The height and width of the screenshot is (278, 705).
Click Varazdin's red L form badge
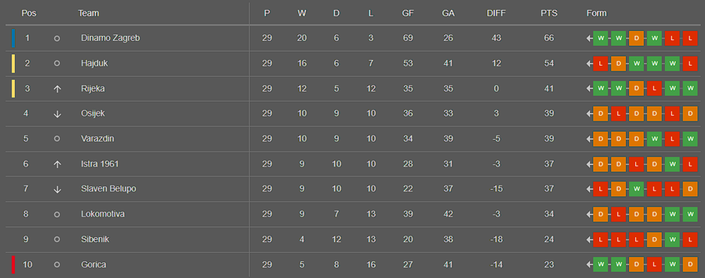[672, 139]
